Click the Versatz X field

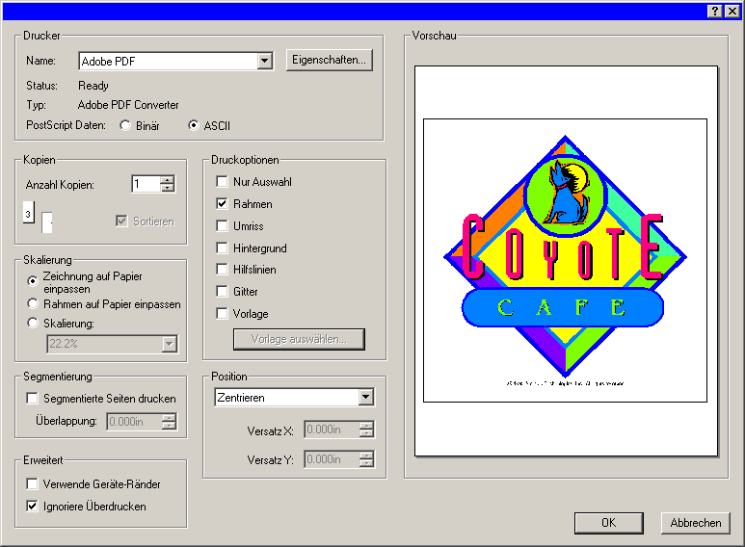332,430
